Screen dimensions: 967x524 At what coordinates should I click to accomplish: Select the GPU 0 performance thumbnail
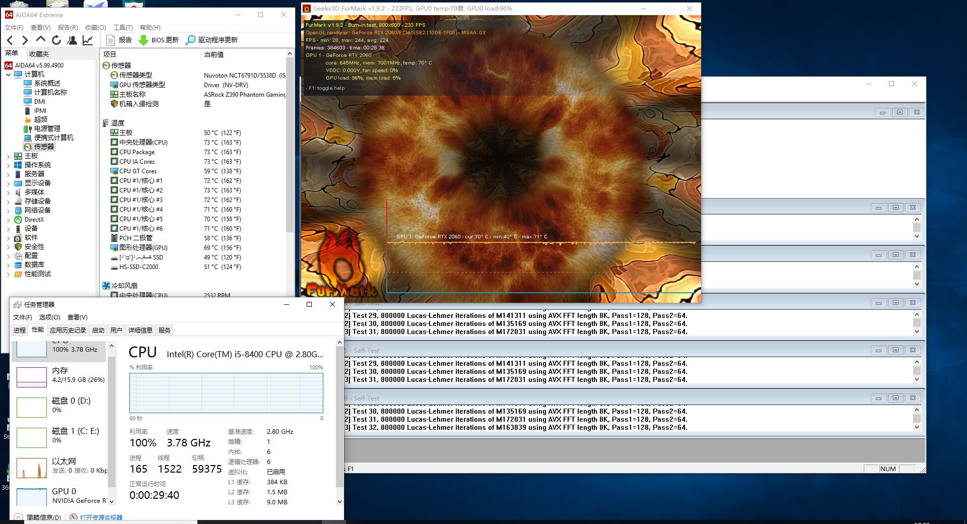point(32,497)
